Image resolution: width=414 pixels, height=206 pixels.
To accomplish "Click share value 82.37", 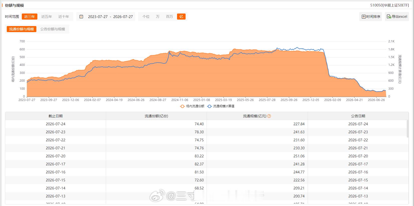I will [199, 164].
